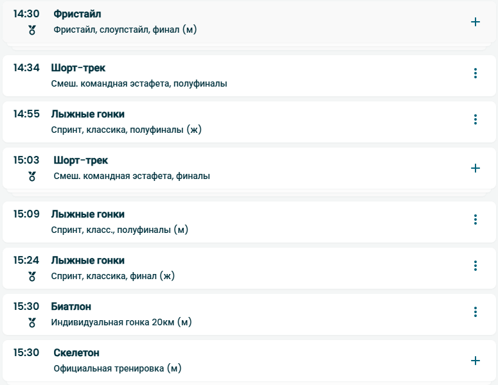Select Спринт, классика, полуфиналы (ж) row

pyautogui.click(x=126, y=130)
